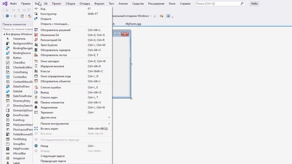Click the toolbox search input field
Viewport: 292px width, 164px height.
(x=17, y=29)
